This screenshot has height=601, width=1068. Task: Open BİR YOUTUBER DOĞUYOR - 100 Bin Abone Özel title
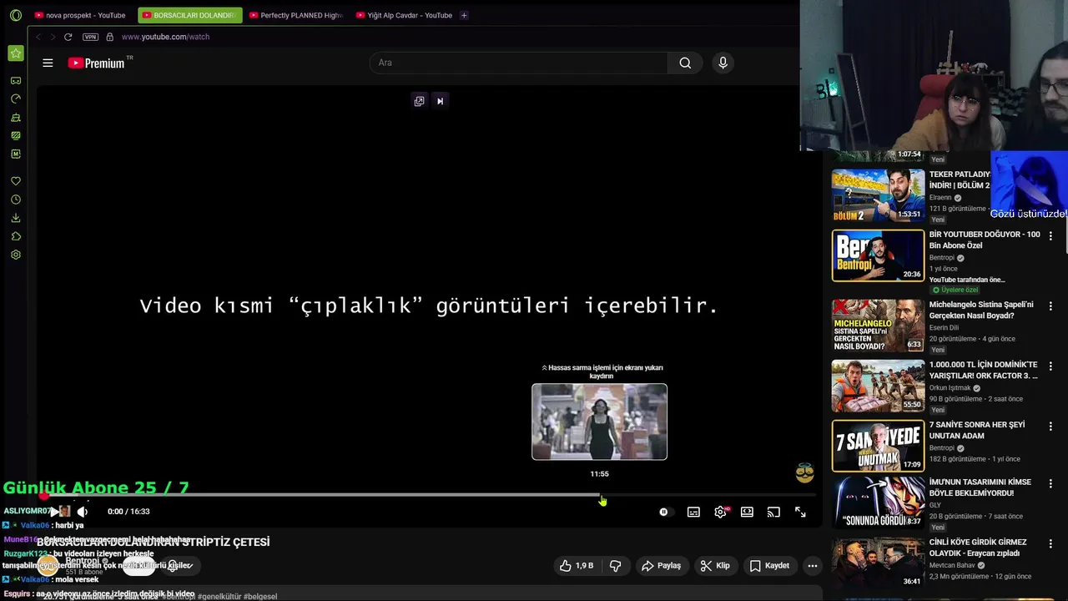[985, 240]
